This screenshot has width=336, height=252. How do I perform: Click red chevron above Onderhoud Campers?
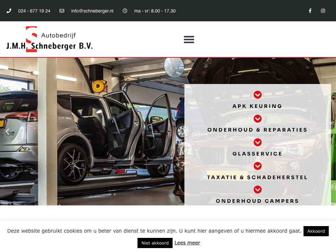(x=258, y=189)
